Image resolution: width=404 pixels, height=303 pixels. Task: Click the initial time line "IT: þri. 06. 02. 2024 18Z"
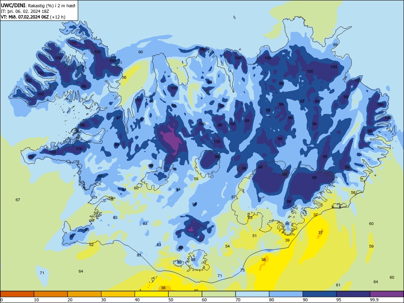pyautogui.click(x=25, y=11)
